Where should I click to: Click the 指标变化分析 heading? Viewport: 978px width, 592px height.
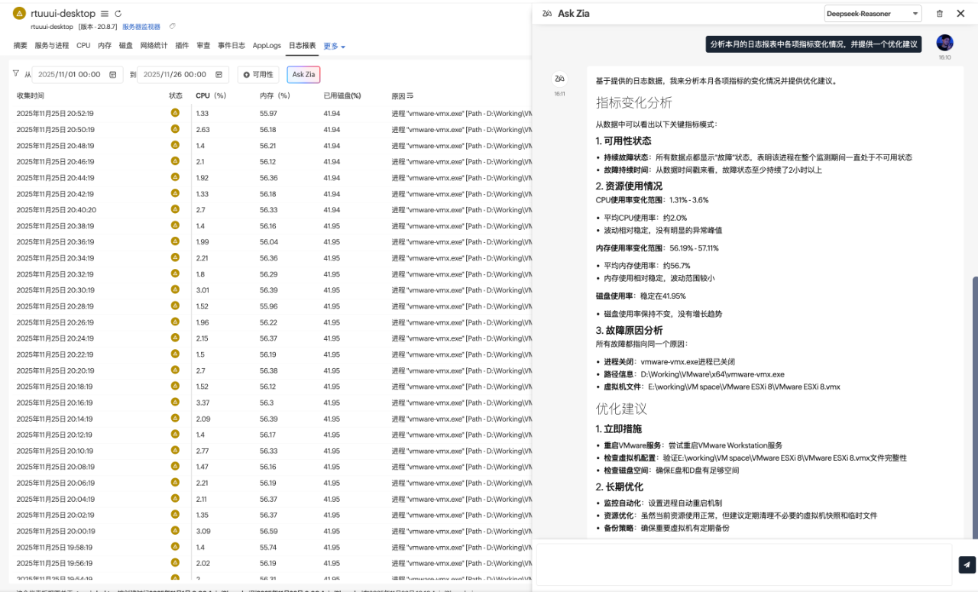point(634,102)
